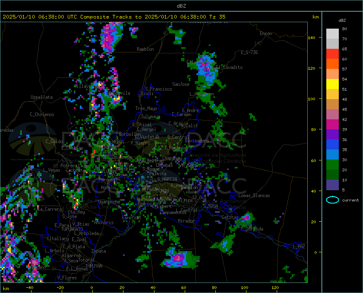Click the -40 km mark on horizontal axis
The width and height of the screenshot is (363, 293).
click(29, 288)
